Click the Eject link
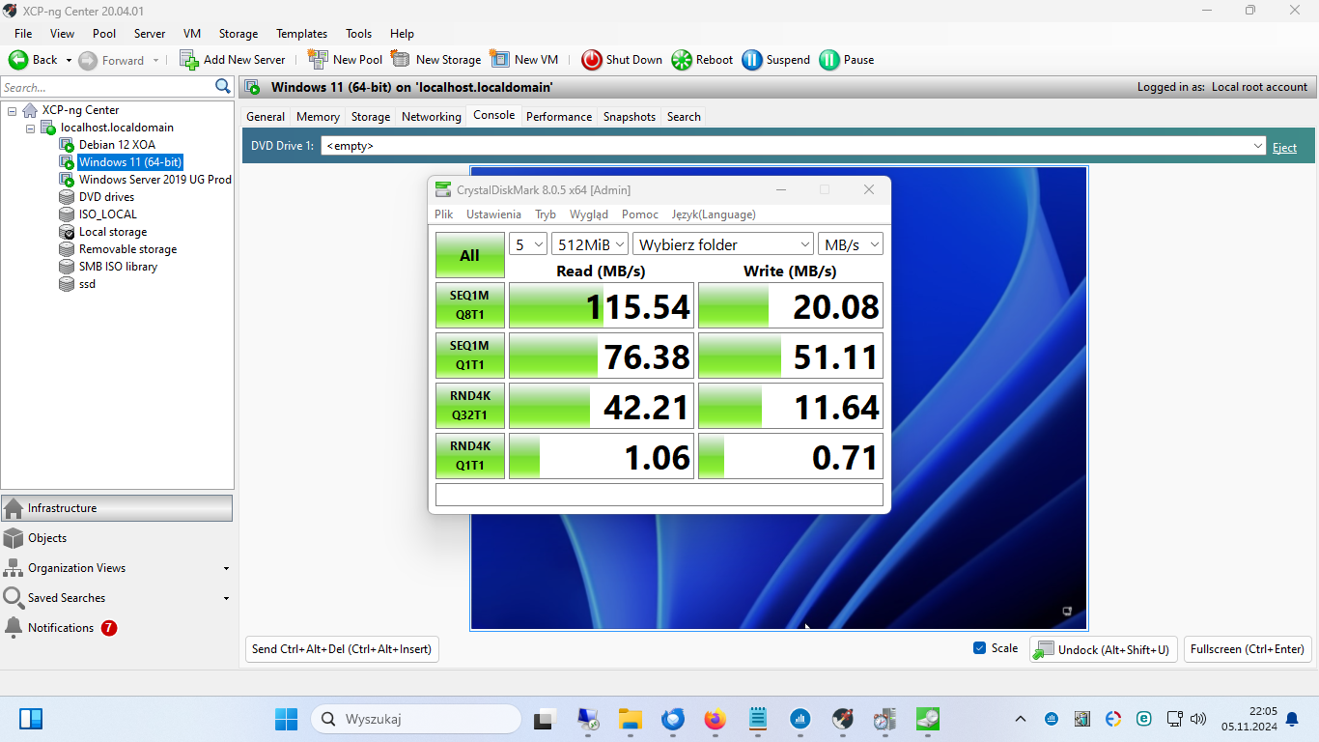 [x=1284, y=147]
